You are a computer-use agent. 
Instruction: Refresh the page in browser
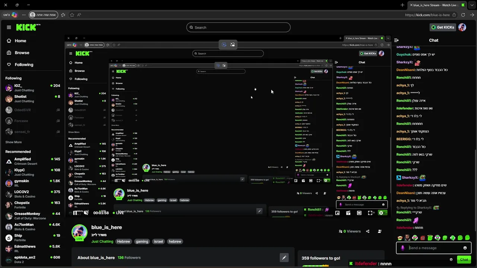463,15
